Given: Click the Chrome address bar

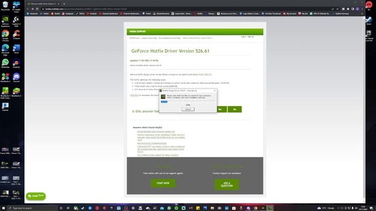Looking at the screenshot, I should point(187,9).
